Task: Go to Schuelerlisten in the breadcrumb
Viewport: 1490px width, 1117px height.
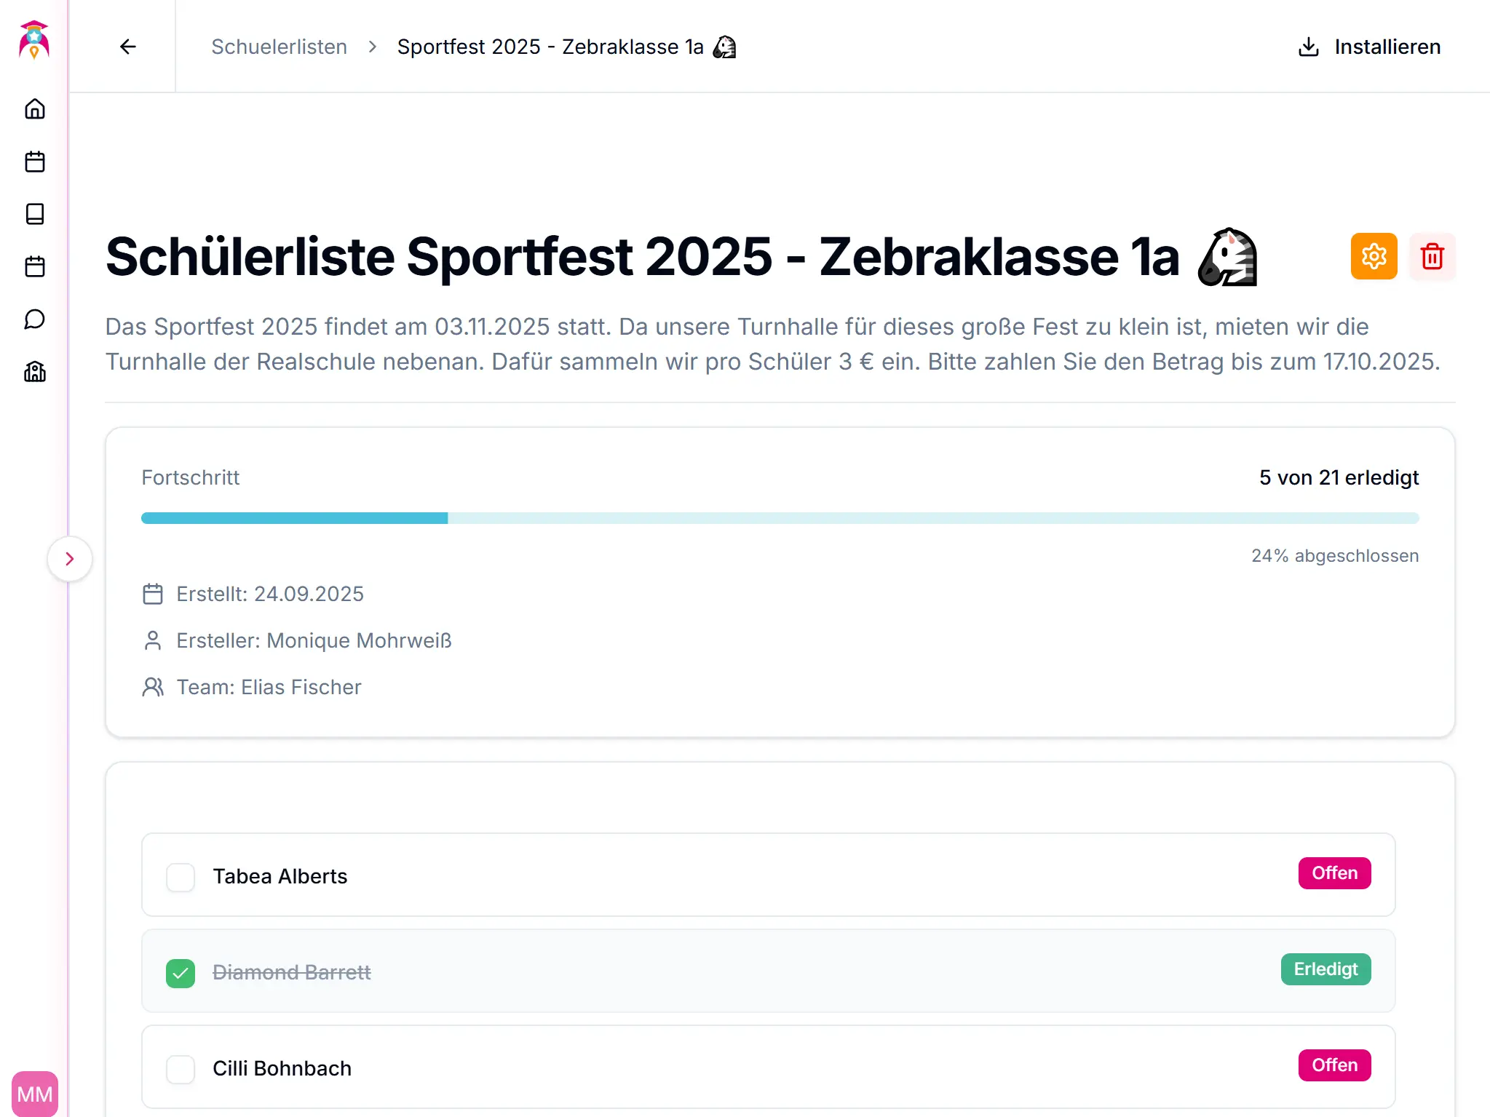Action: click(x=279, y=47)
